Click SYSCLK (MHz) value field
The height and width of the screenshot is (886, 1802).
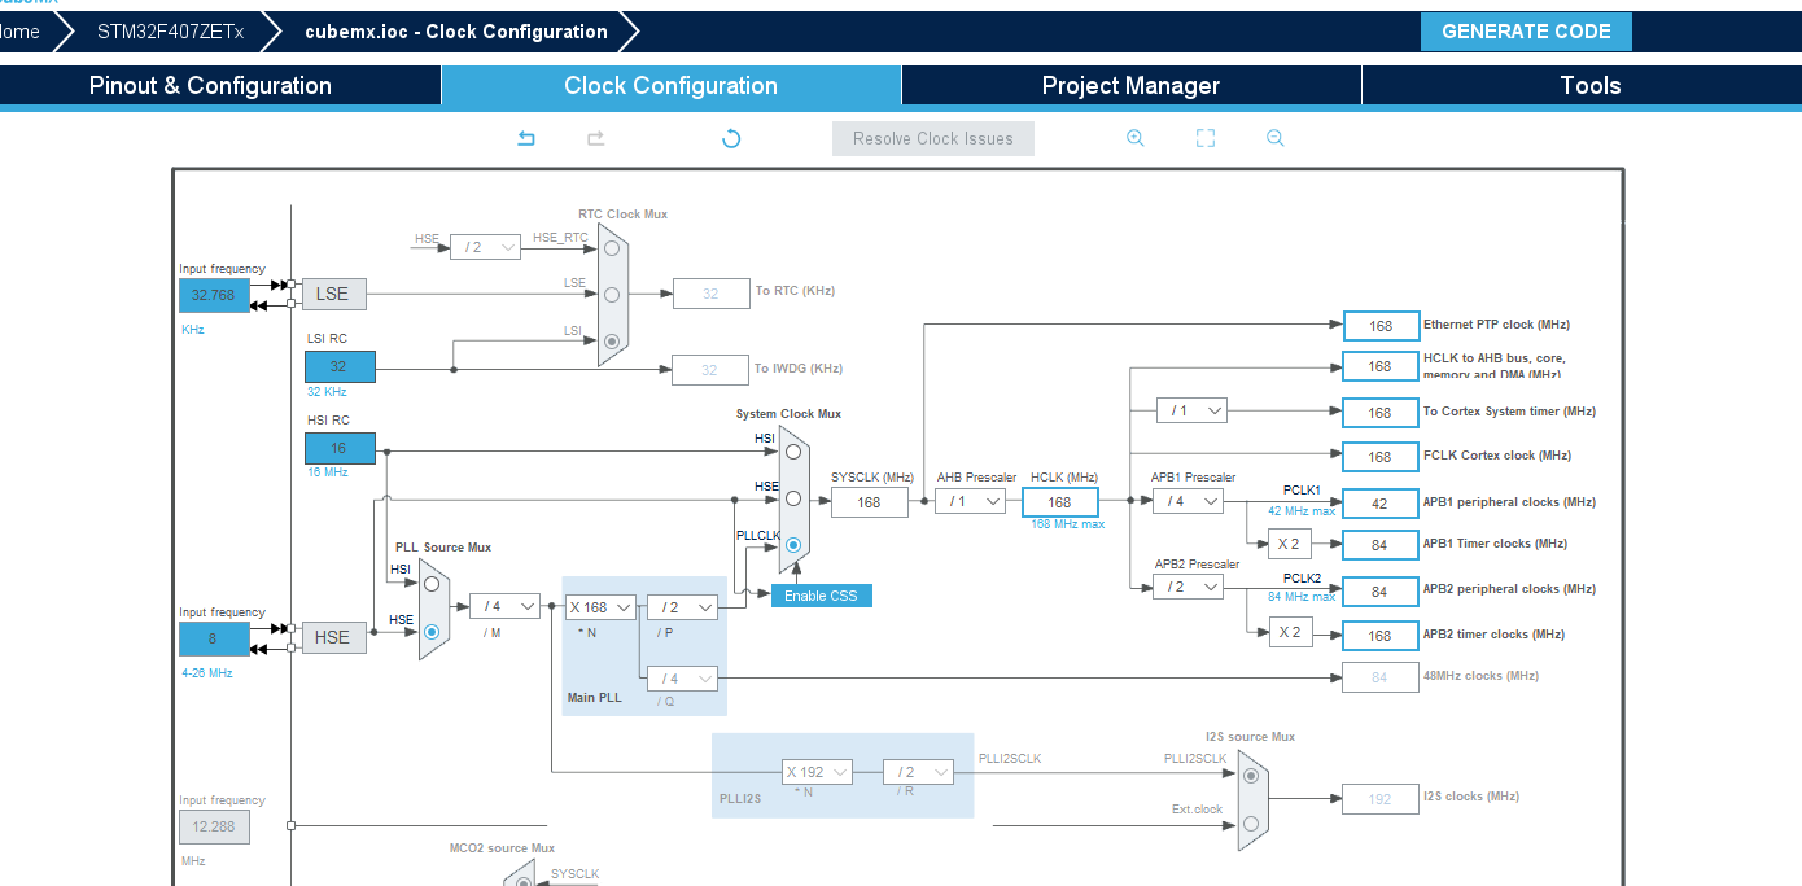[x=869, y=502]
